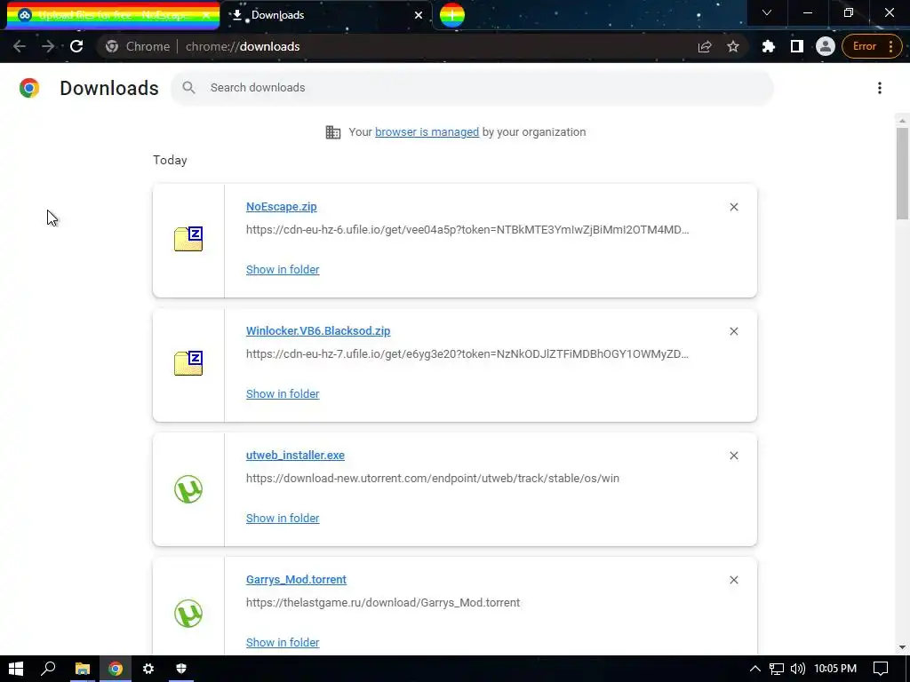910x682 pixels.
Task: Click the Chrome site info chip
Action: (x=138, y=46)
